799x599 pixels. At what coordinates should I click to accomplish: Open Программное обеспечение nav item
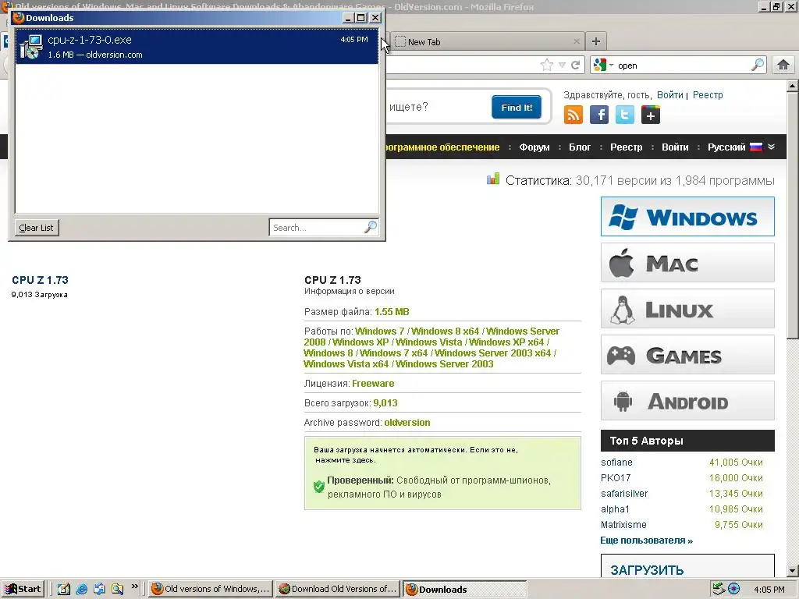pos(442,147)
